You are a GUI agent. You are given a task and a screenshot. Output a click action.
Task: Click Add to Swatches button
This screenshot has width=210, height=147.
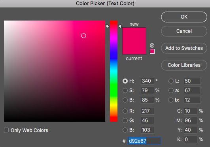[184, 48]
